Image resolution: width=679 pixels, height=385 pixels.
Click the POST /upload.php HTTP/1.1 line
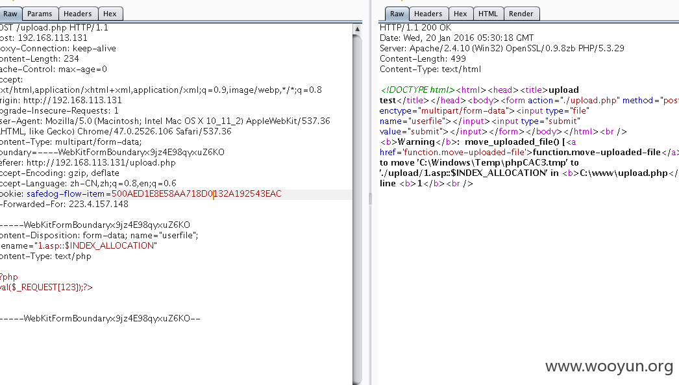[54, 27]
